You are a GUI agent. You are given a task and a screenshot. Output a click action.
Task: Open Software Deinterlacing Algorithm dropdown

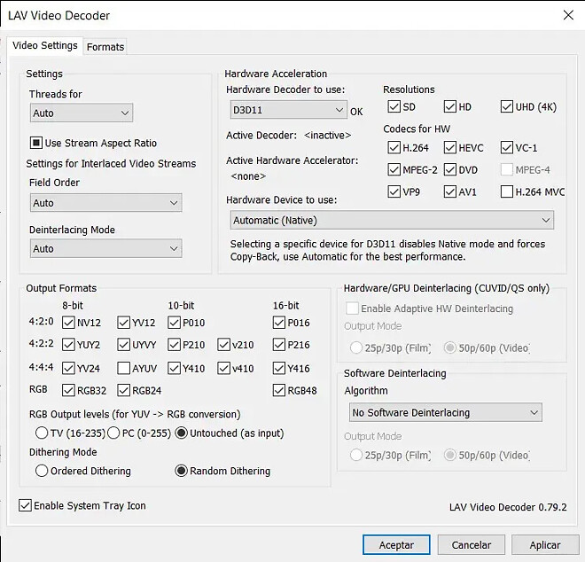coord(445,412)
